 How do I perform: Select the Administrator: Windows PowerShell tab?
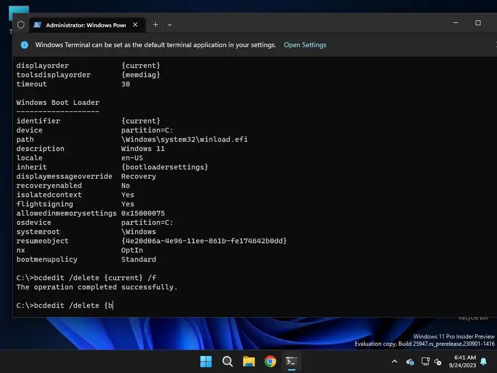[x=87, y=25]
